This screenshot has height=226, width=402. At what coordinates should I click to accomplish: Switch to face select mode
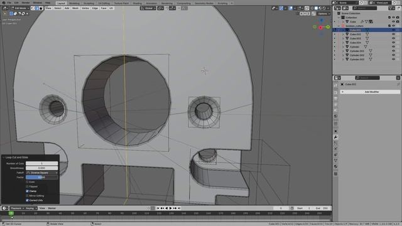tap(41, 8)
